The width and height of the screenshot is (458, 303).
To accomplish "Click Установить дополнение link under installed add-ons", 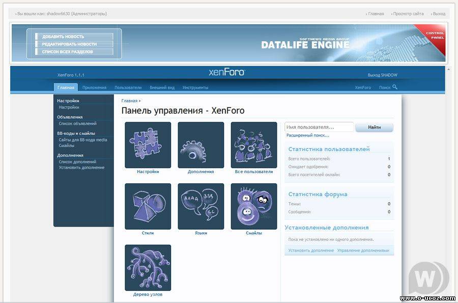I will pos(311,251).
